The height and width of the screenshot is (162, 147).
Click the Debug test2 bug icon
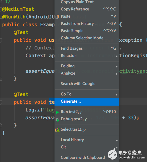[57, 120]
